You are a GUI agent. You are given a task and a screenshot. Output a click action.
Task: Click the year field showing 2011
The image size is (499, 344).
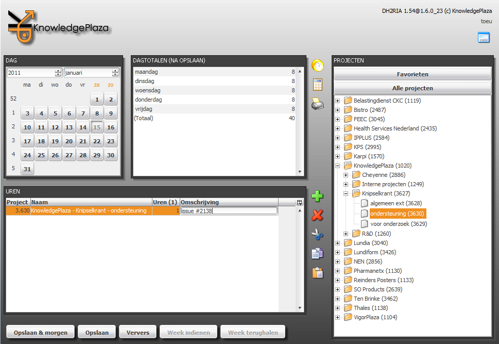[31, 73]
